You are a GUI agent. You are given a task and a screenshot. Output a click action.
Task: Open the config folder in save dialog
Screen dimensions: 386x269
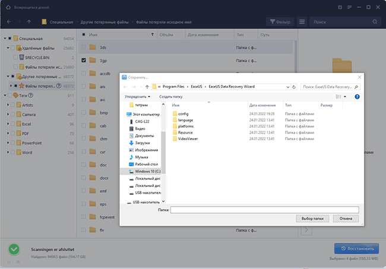click(183, 113)
